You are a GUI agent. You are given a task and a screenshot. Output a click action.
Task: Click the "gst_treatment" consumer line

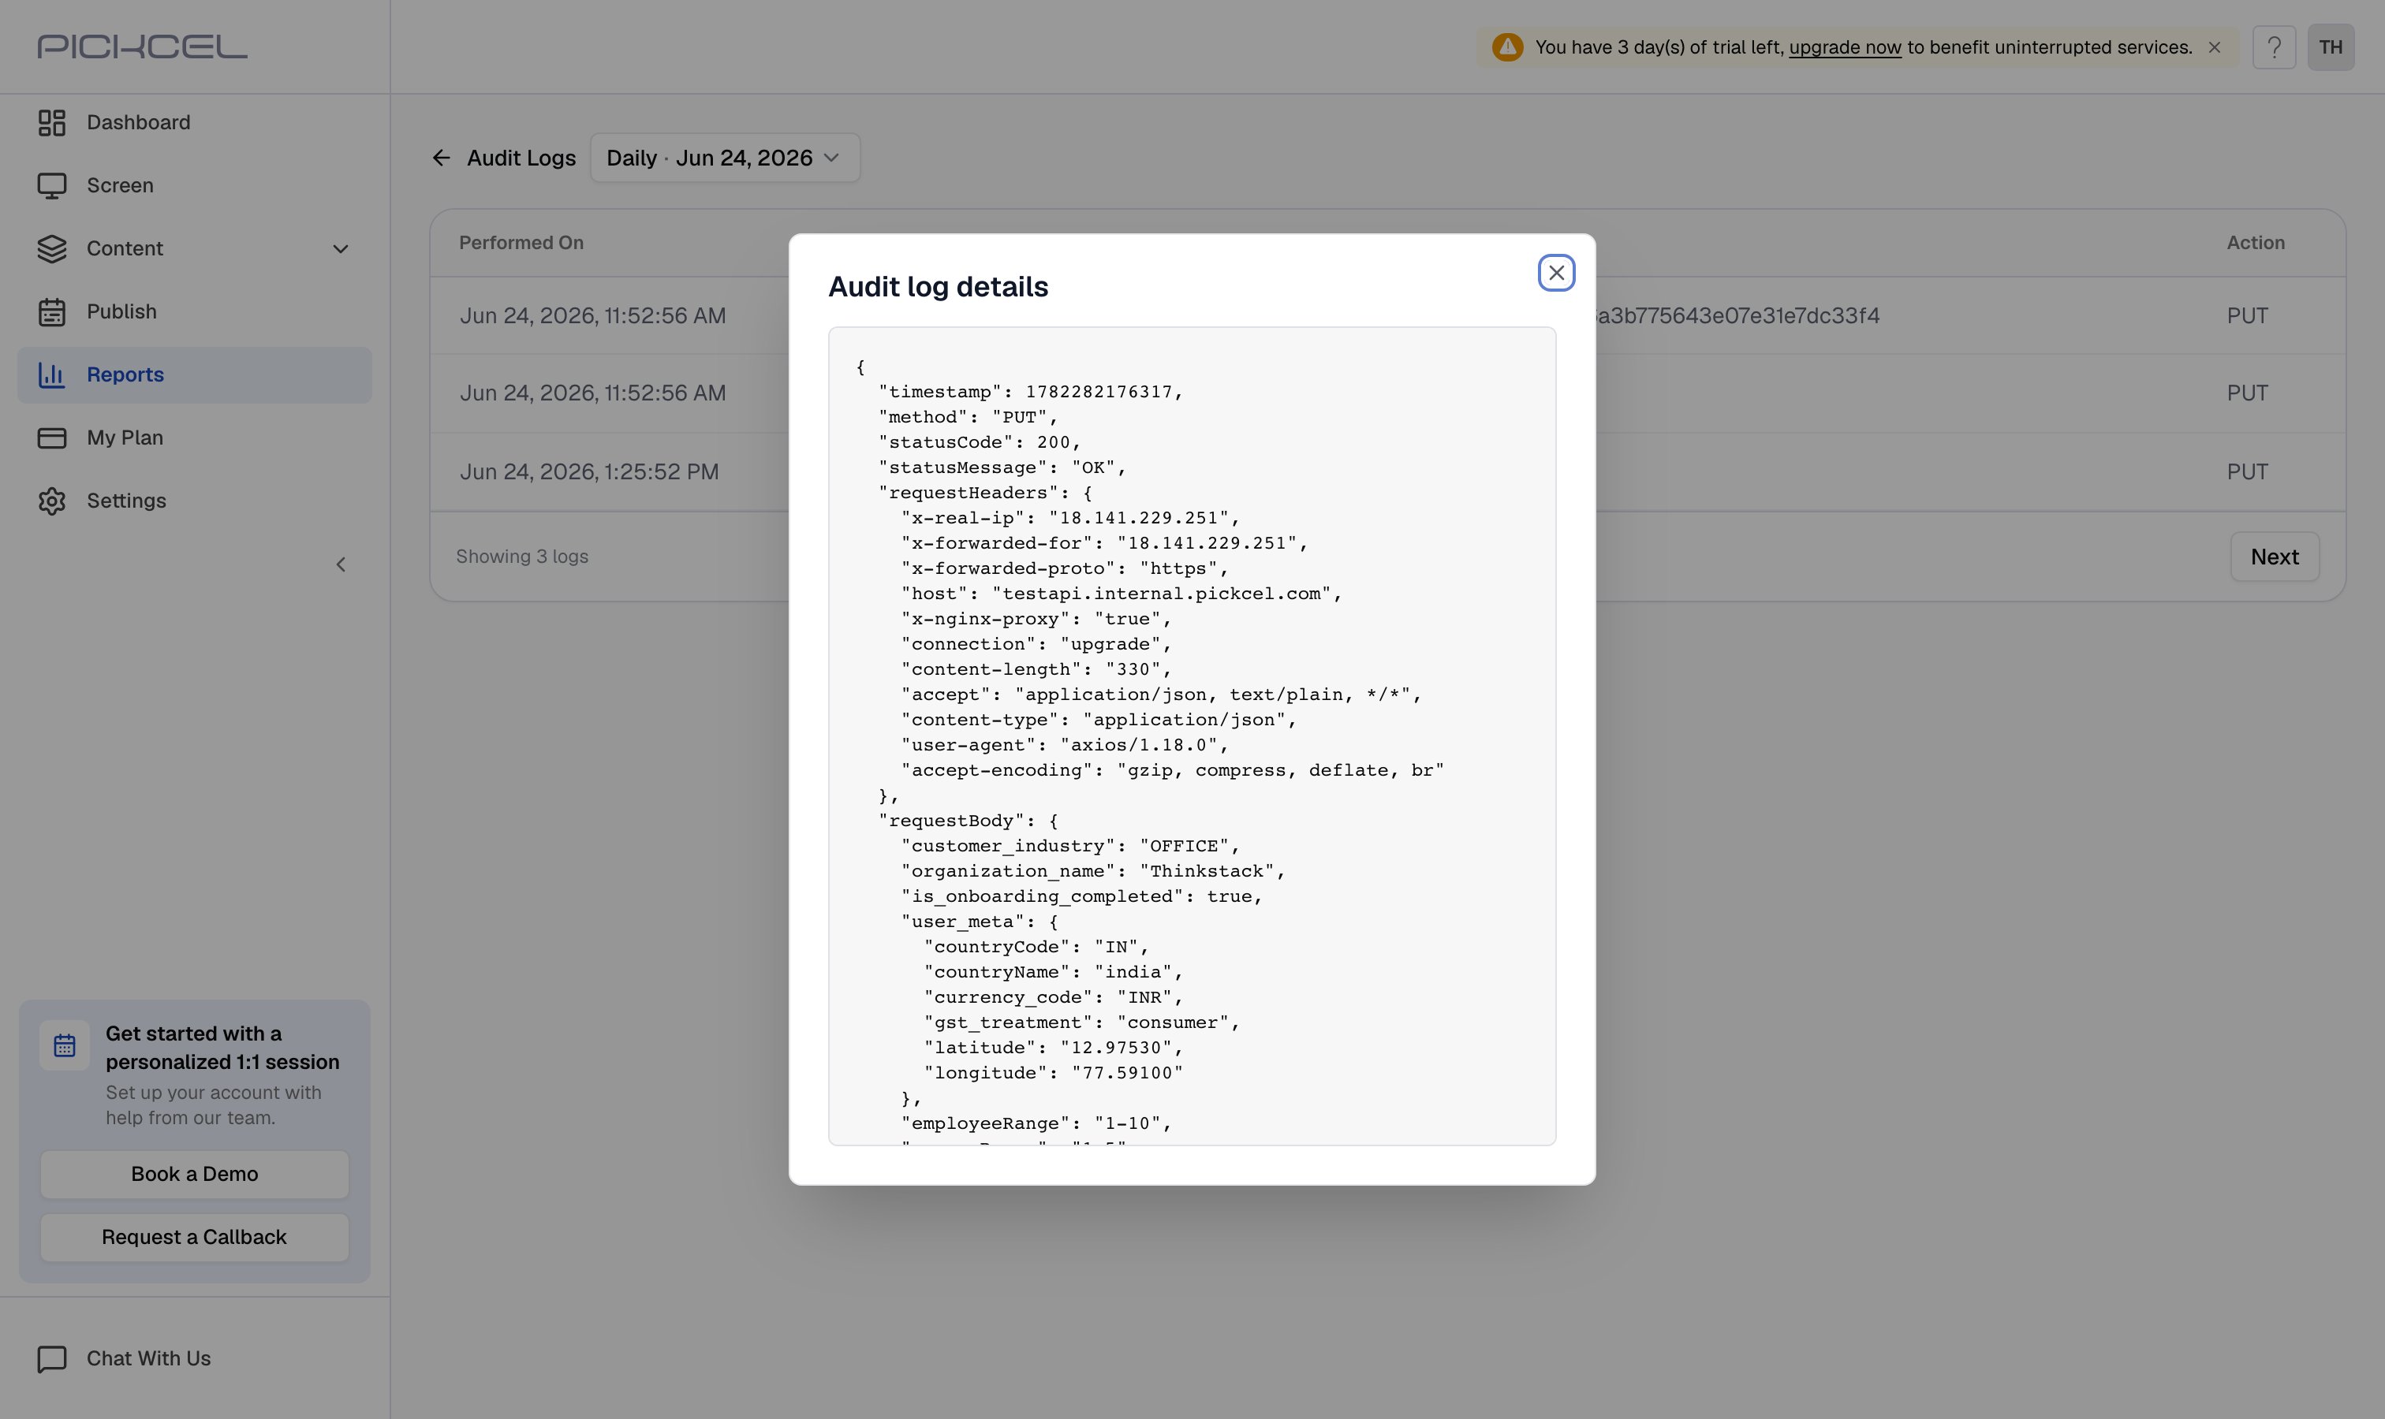[1081, 1023]
